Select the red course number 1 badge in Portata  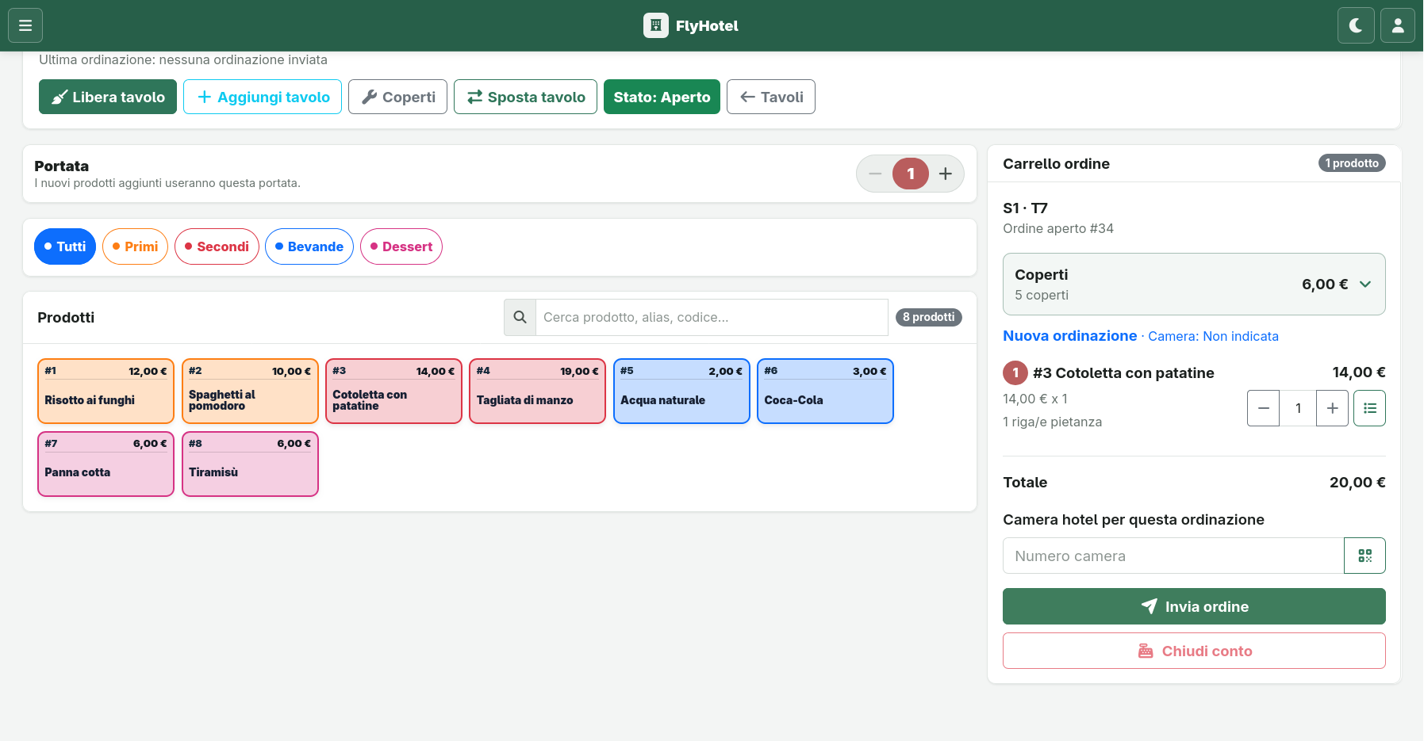click(x=911, y=174)
